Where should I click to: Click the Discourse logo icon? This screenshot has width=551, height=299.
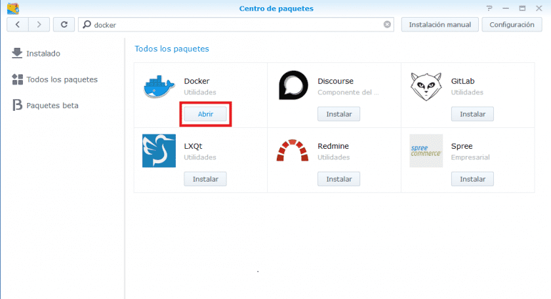(293, 85)
